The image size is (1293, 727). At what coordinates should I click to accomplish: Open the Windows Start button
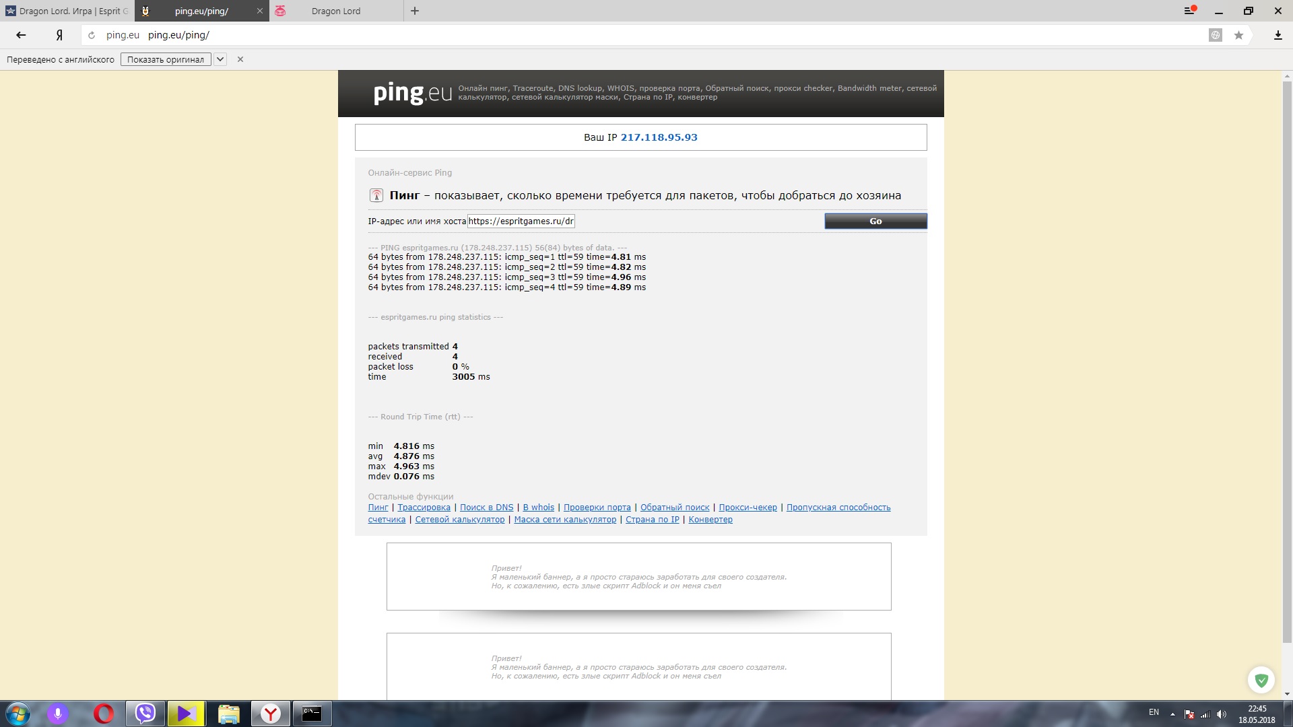click(18, 714)
